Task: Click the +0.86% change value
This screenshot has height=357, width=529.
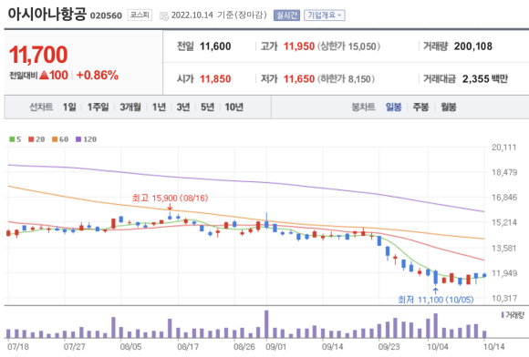Action: (x=98, y=75)
